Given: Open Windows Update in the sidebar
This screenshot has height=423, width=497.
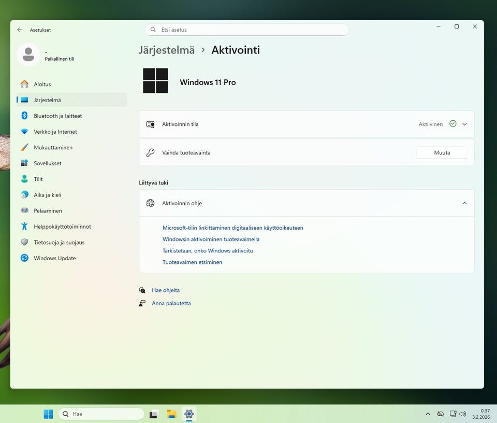Looking at the screenshot, I should point(54,258).
